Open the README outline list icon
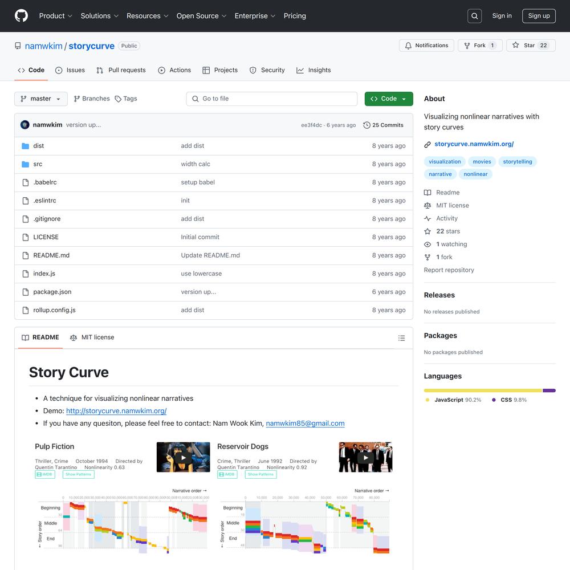Viewport: 570px width, 570px height. point(401,338)
